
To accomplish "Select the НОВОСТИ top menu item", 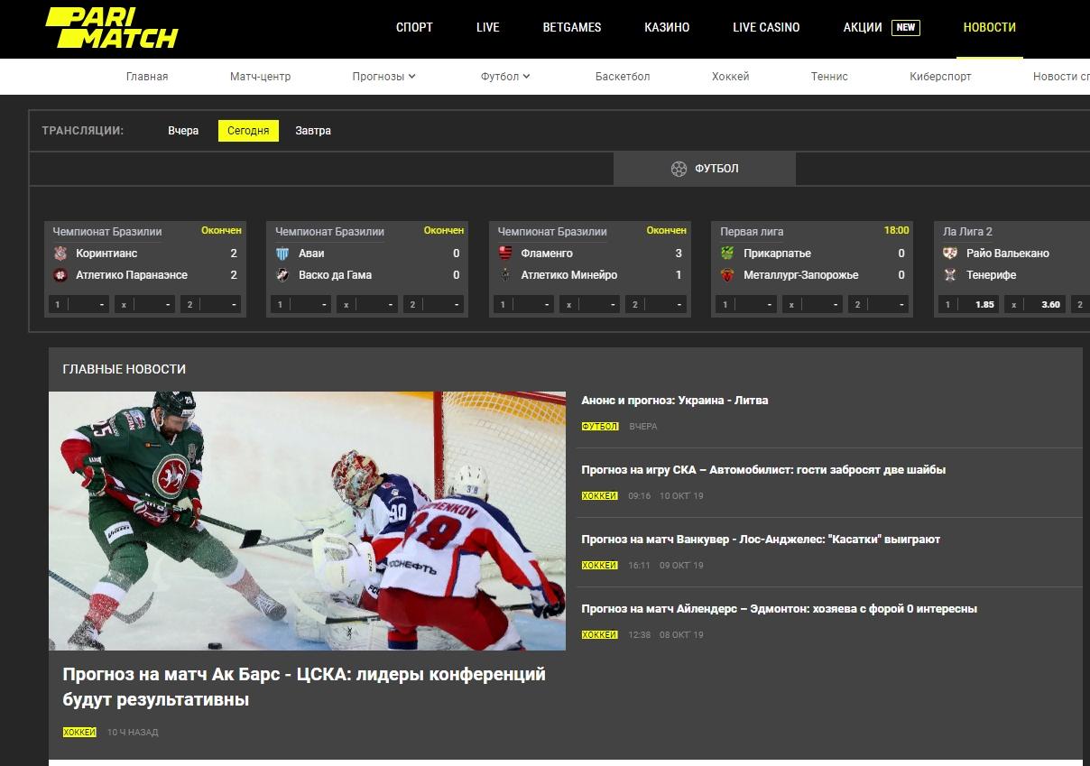I will tap(990, 27).
